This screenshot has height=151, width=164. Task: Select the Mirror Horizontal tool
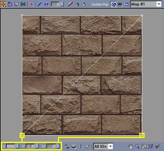(x=23, y=4)
